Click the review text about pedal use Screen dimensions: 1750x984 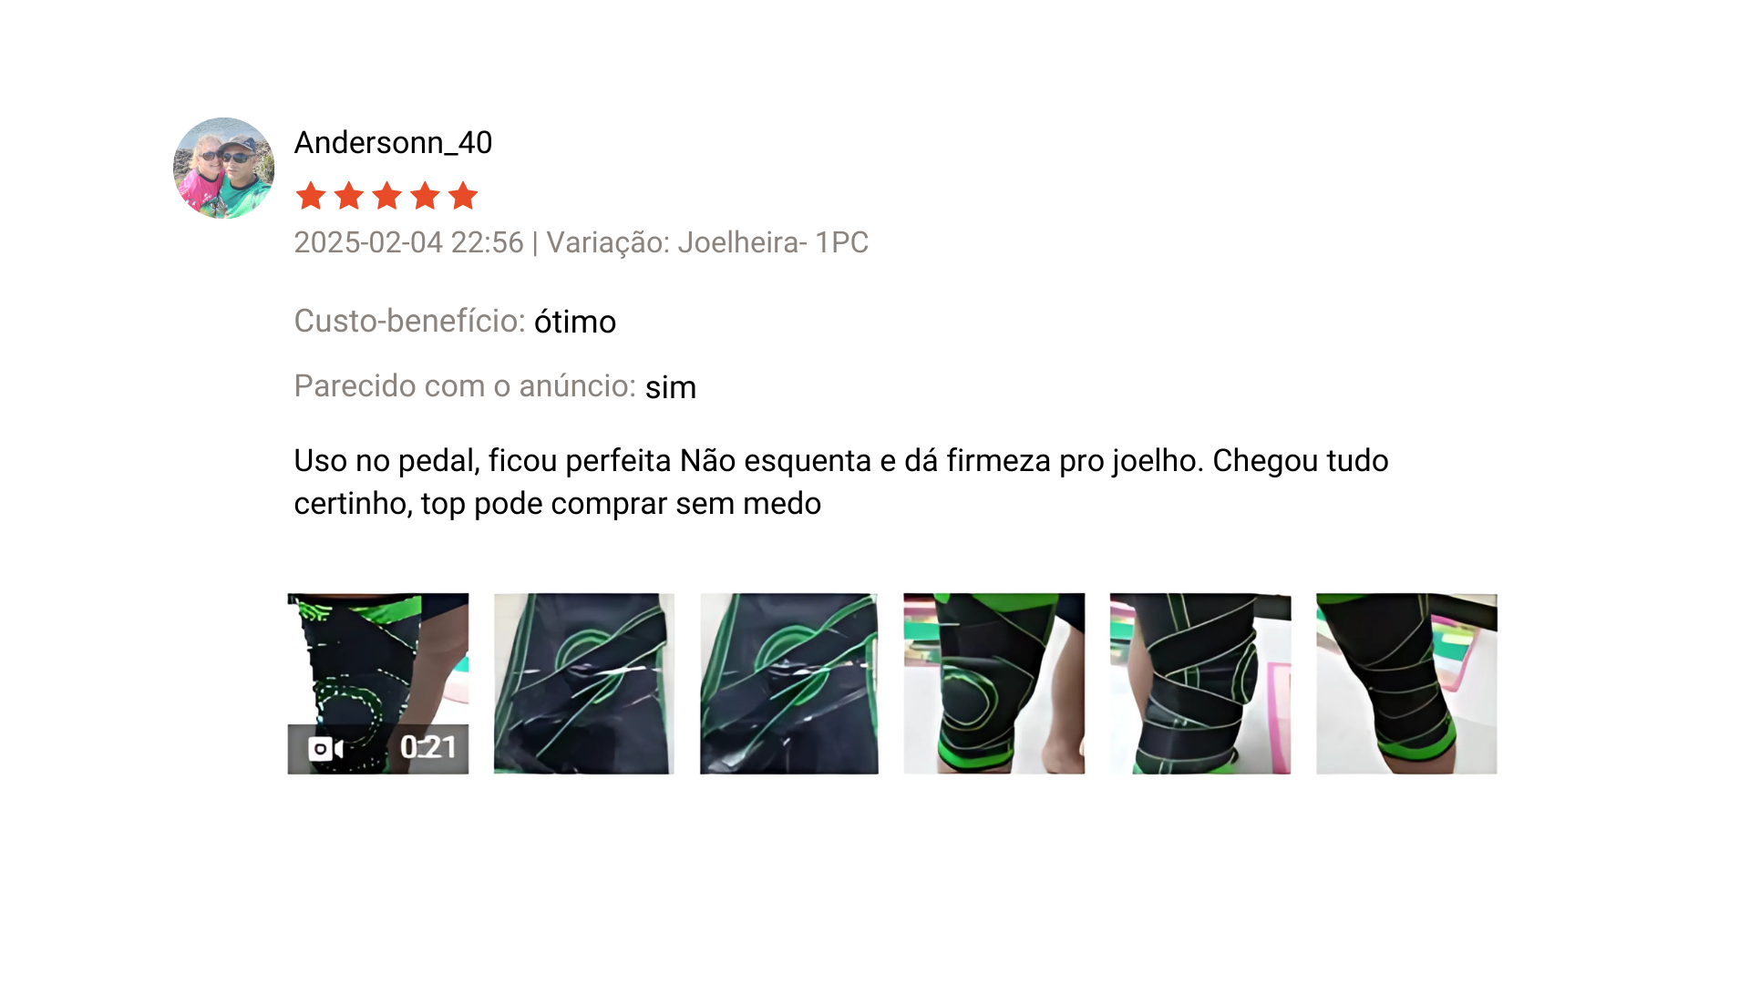pyautogui.click(x=841, y=482)
